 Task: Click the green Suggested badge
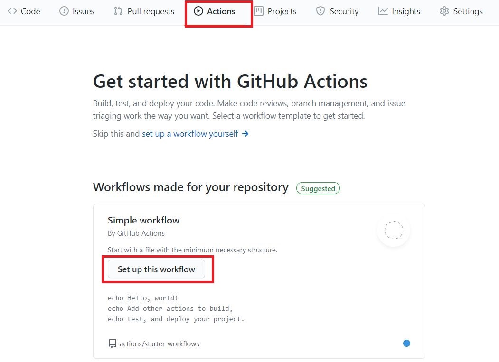click(x=318, y=188)
